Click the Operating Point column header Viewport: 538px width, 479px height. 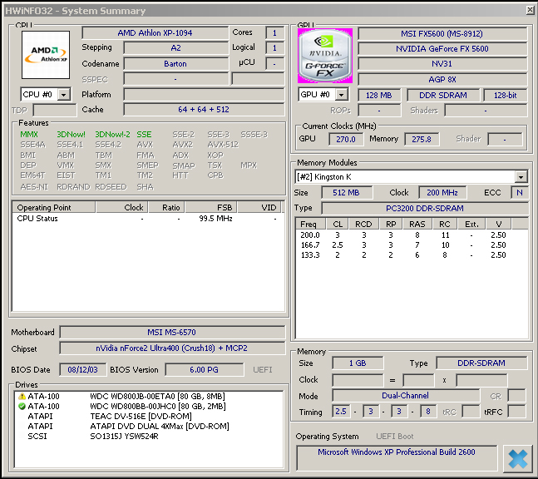(x=54, y=207)
